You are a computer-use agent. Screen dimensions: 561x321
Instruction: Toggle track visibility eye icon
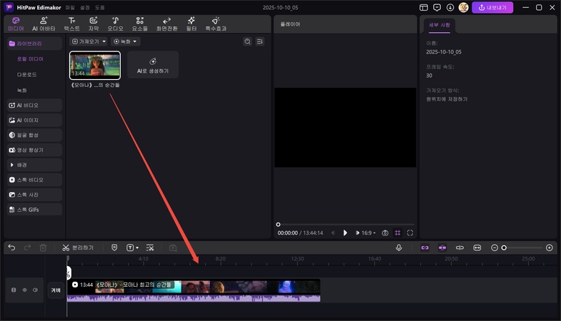25,290
